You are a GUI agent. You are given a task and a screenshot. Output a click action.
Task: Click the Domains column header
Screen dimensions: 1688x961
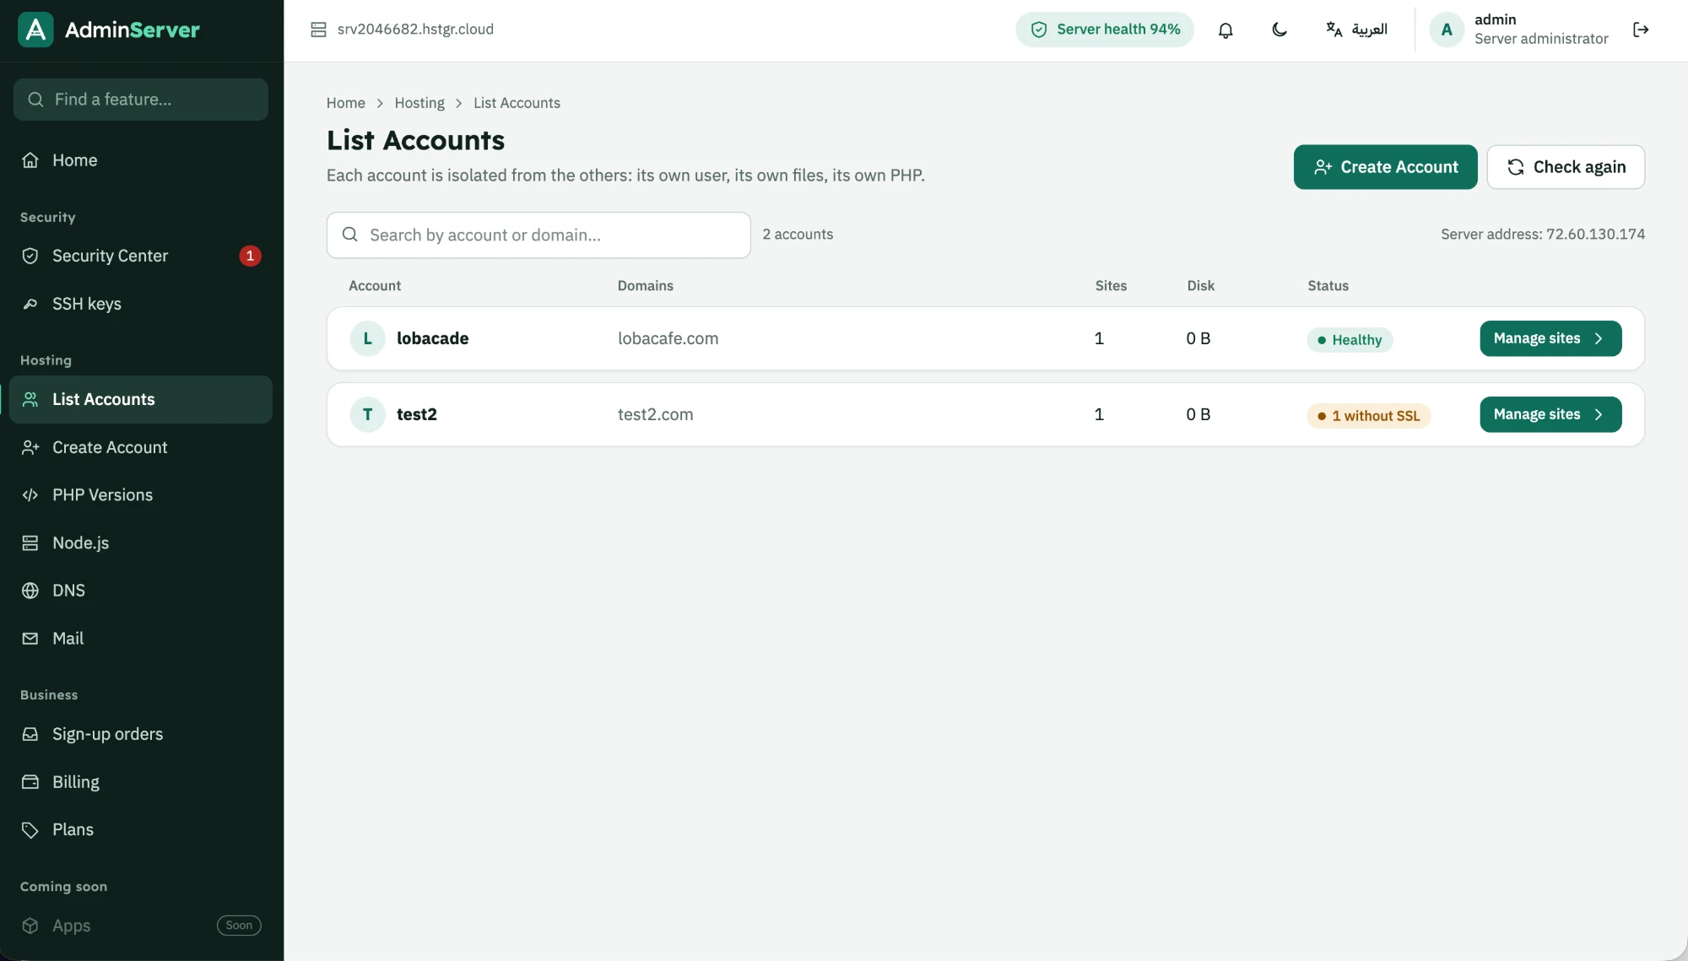click(x=646, y=286)
